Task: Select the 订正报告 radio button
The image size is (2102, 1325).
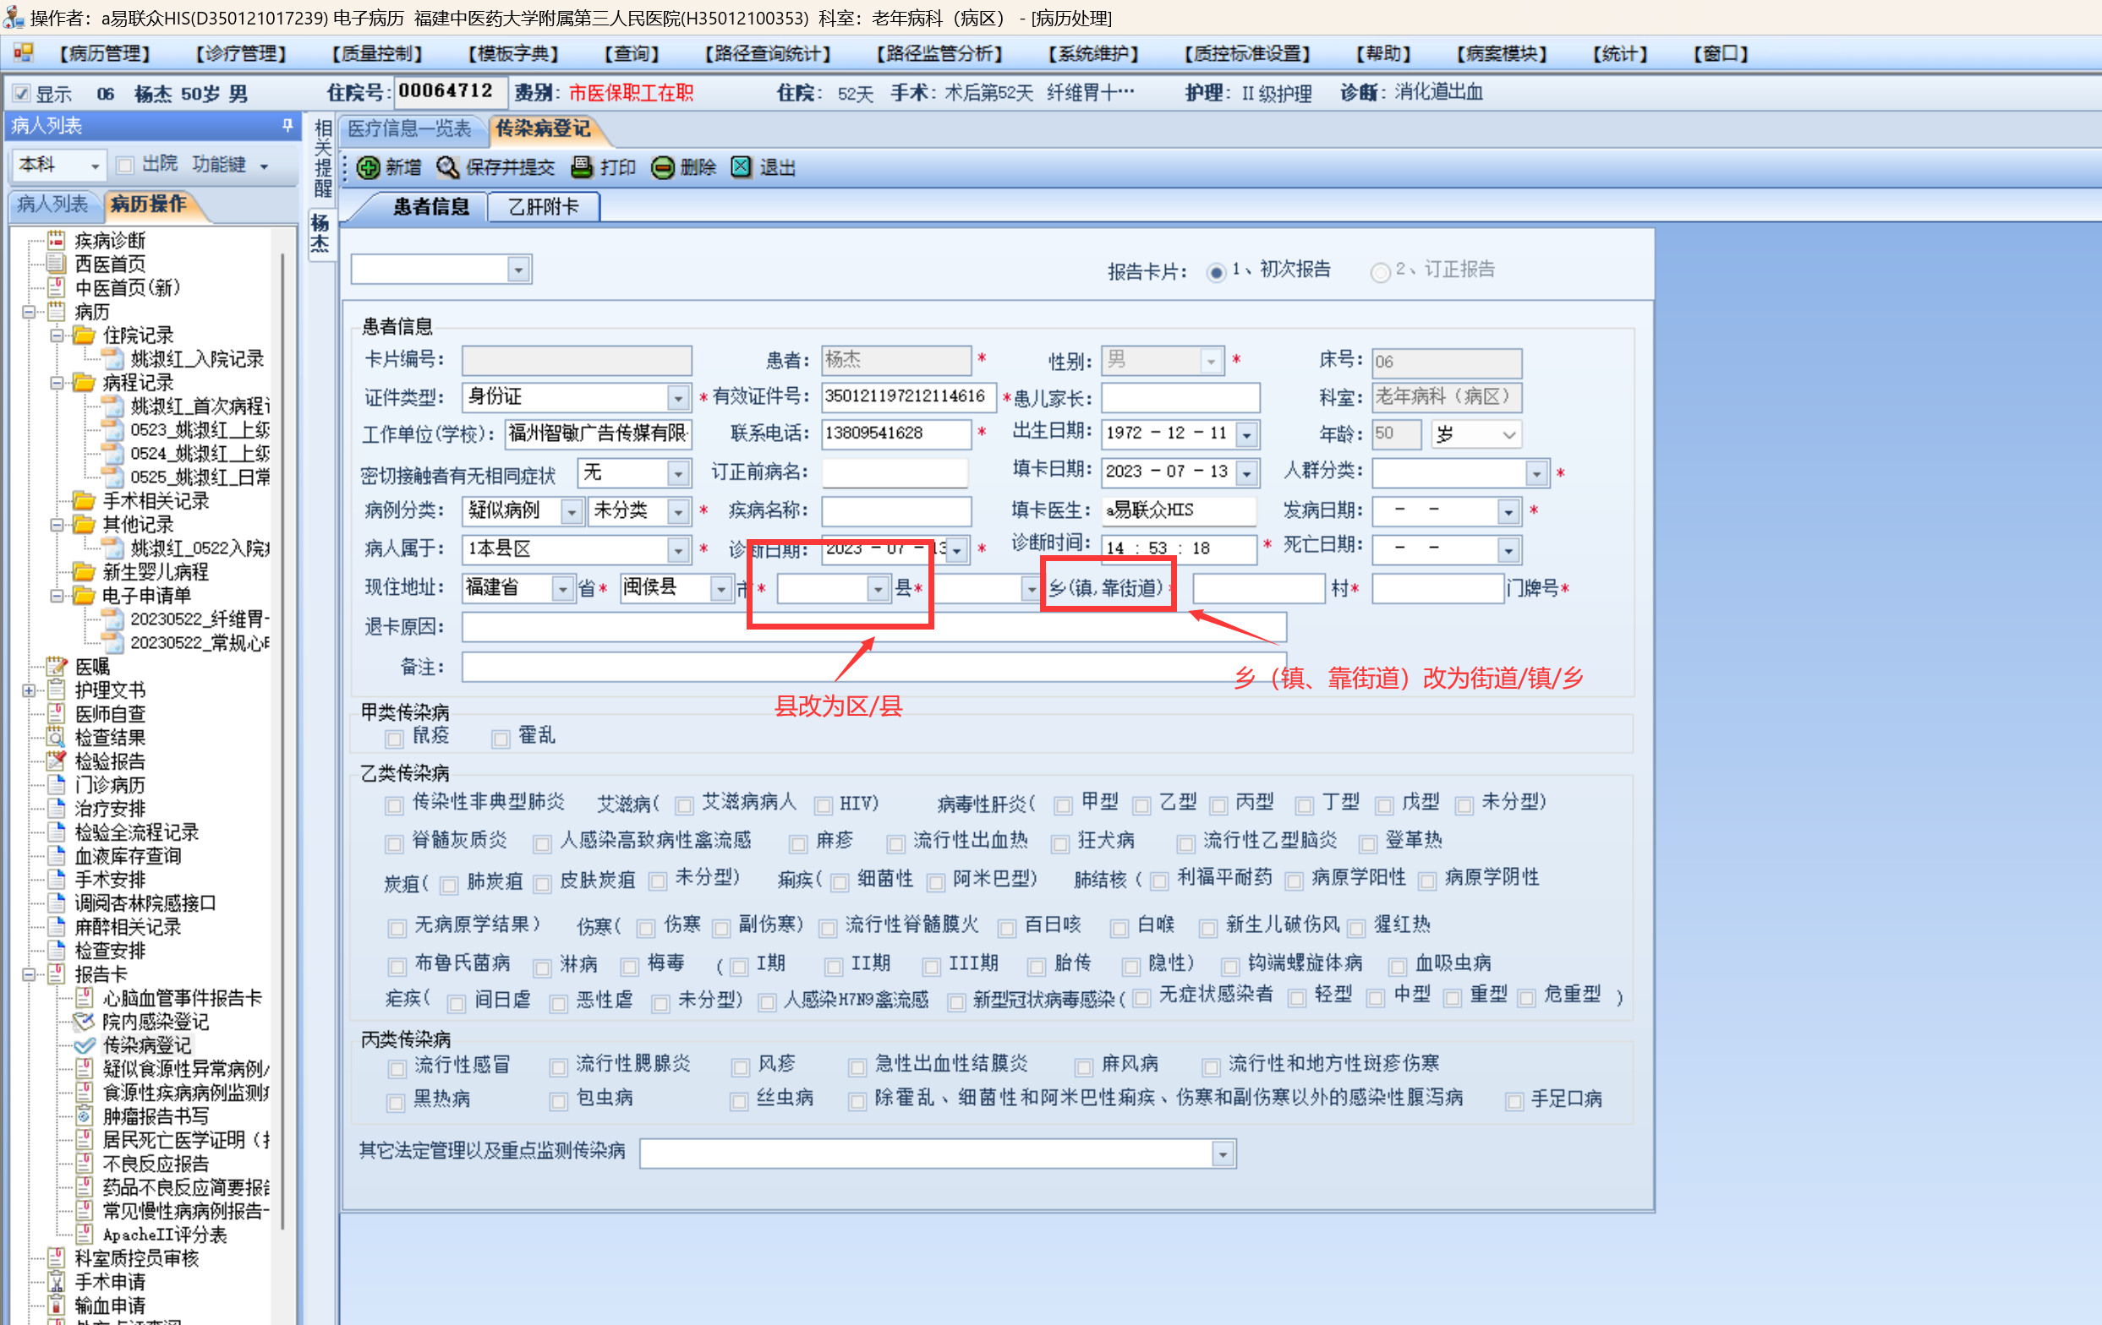Action: tap(1379, 272)
